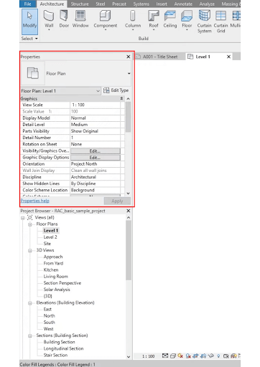Choose the Wall tool in ribbon
The width and height of the screenshot is (260, 367).
(49, 20)
